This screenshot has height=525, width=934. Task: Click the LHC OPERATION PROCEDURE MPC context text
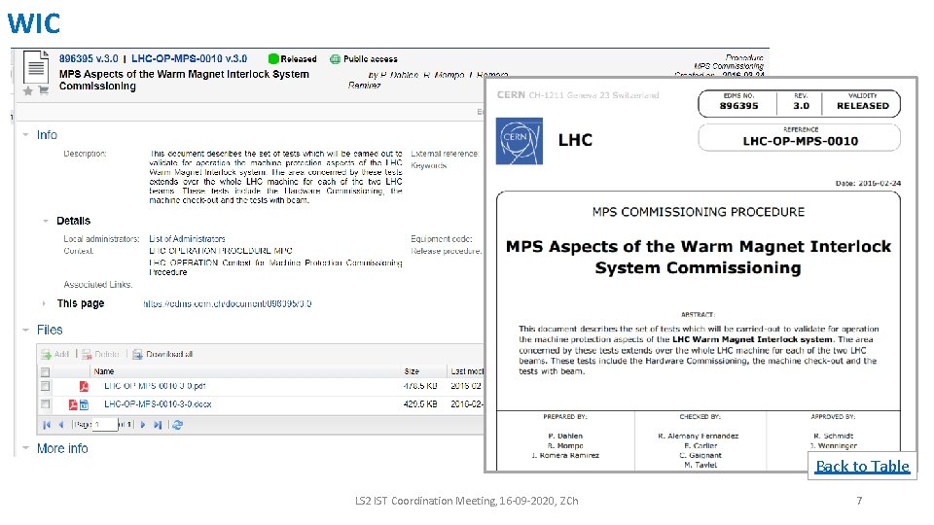click(x=221, y=251)
